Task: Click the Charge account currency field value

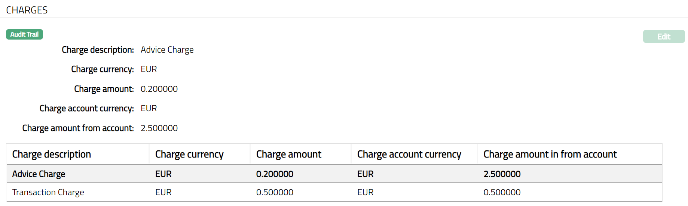Action: point(149,108)
